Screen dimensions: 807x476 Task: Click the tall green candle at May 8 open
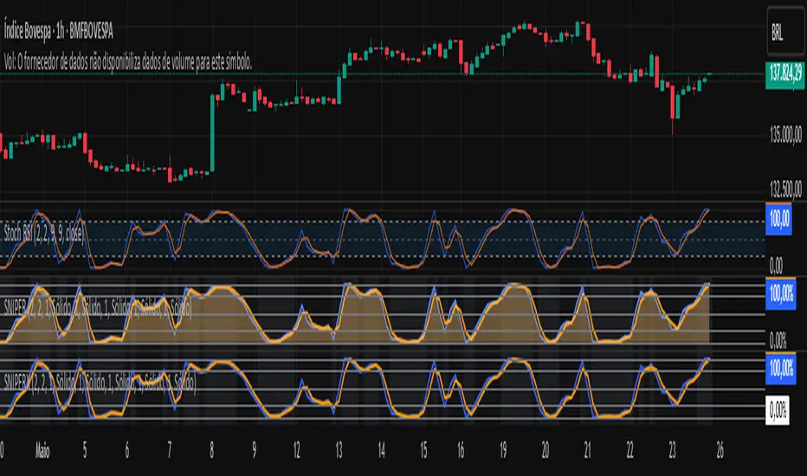[212, 132]
